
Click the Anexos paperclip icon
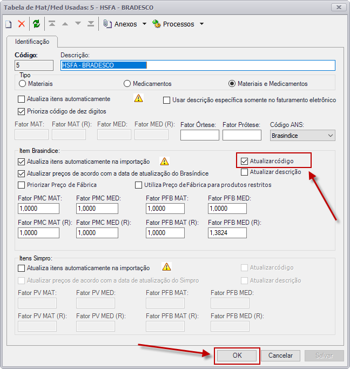pos(107,24)
